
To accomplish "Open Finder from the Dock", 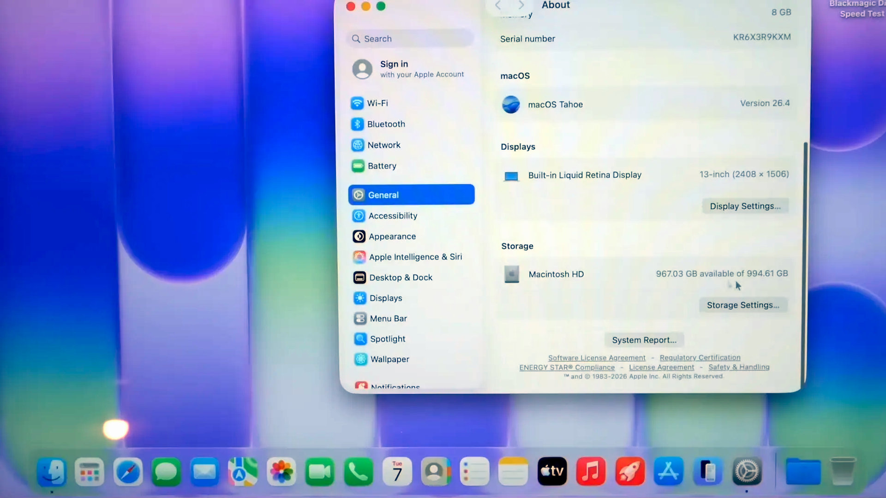I will tap(51, 471).
